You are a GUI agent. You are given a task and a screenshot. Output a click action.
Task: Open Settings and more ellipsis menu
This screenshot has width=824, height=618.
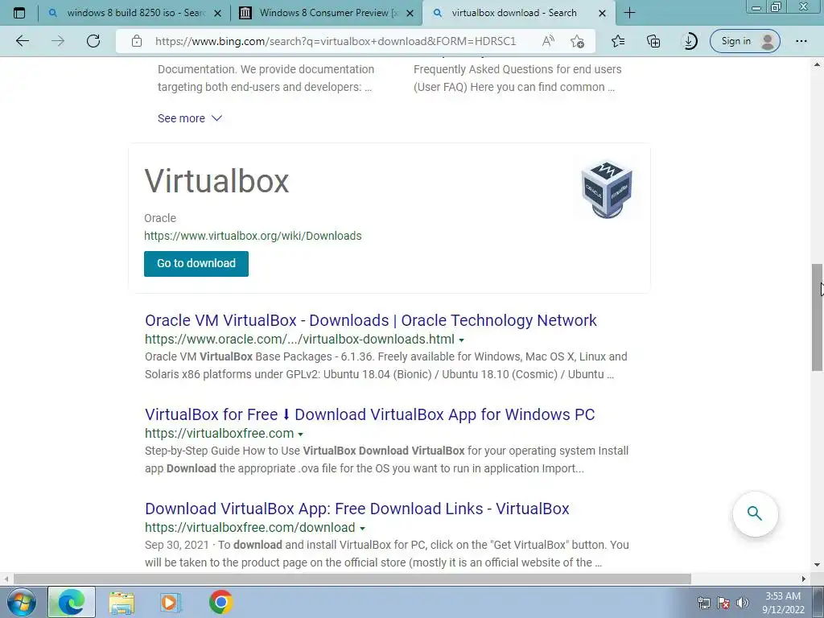[801, 41]
